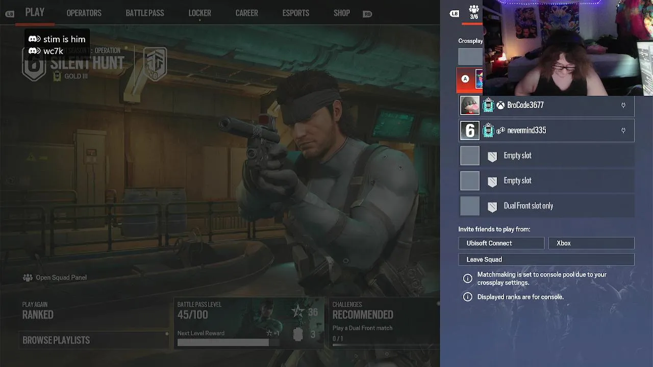Image resolution: width=653 pixels, height=367 pixels.
Task: Click nevermind335's connection plug icon
Action: pyautogui.click(x=623, y=131)
